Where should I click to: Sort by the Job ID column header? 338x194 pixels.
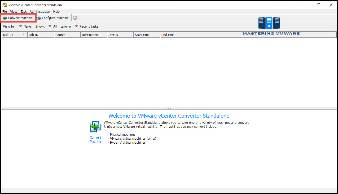(41, 35)
